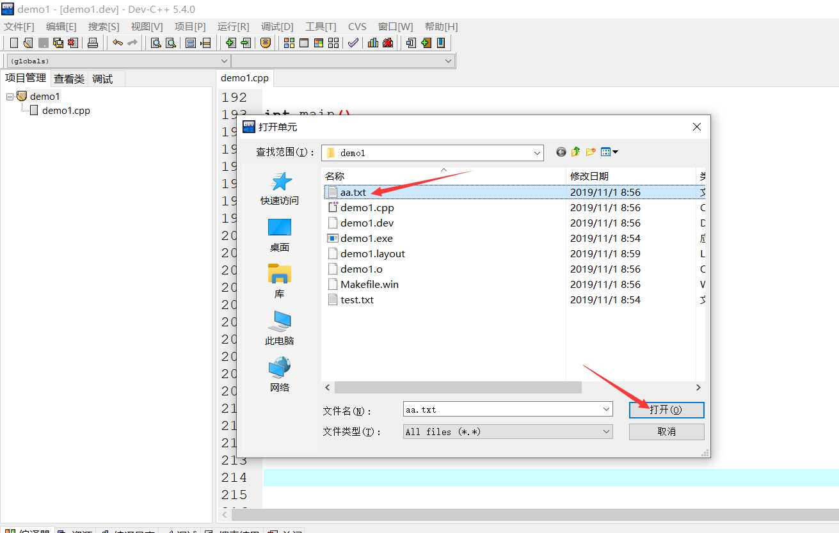The width and height of the screenshot is (839, 533).
Task: Switch to the 调试 panel tab
Action: 102,79
